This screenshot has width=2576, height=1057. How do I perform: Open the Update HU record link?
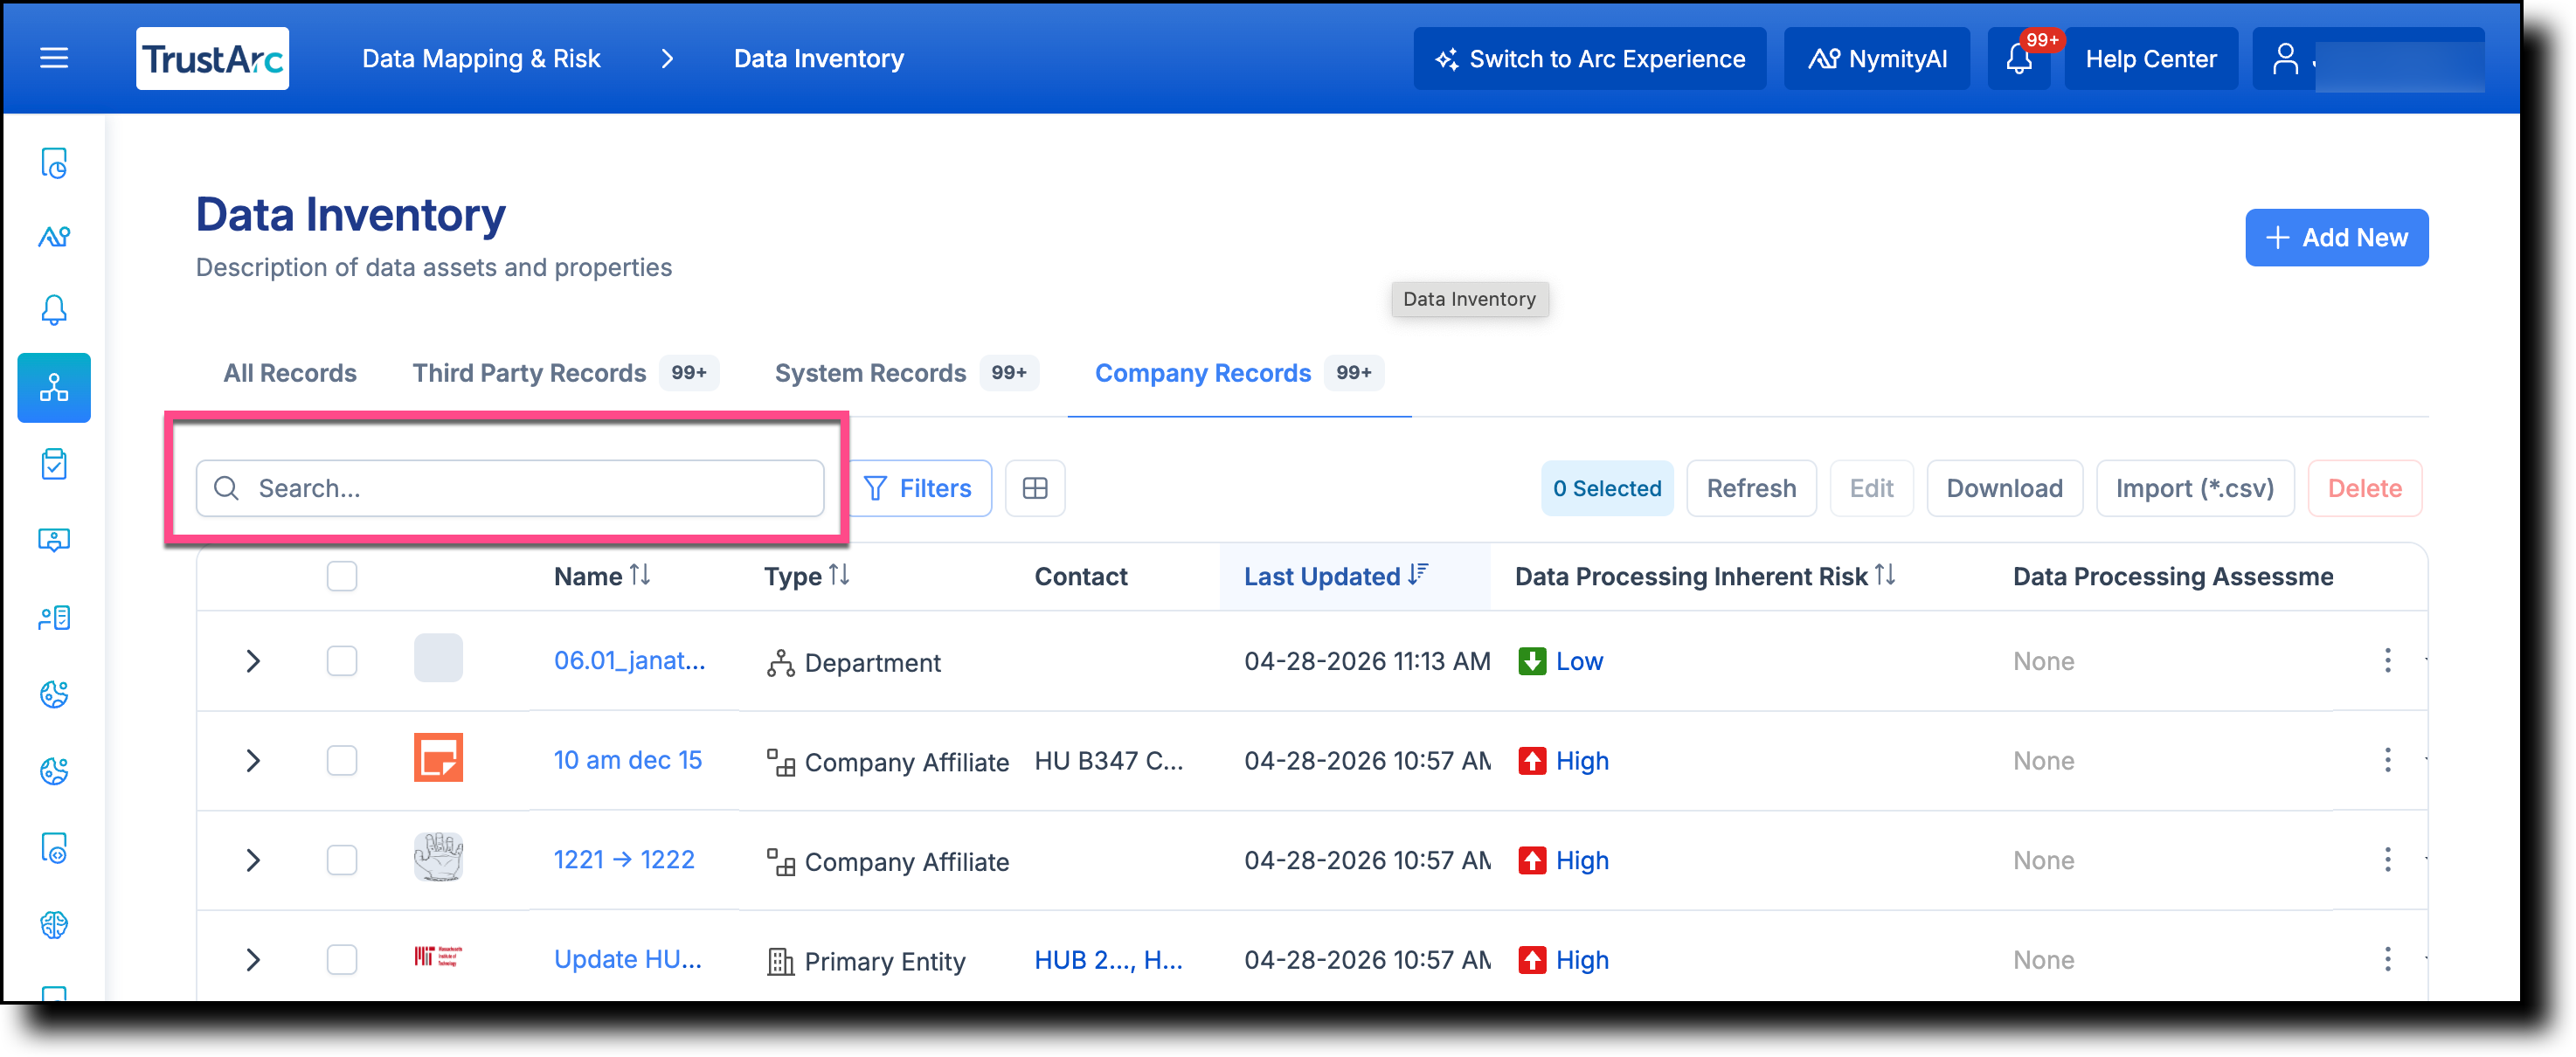click(x=628, y=960)
